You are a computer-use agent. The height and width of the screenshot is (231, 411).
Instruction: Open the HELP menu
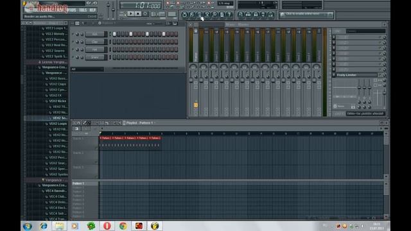[x=92, y=10]
